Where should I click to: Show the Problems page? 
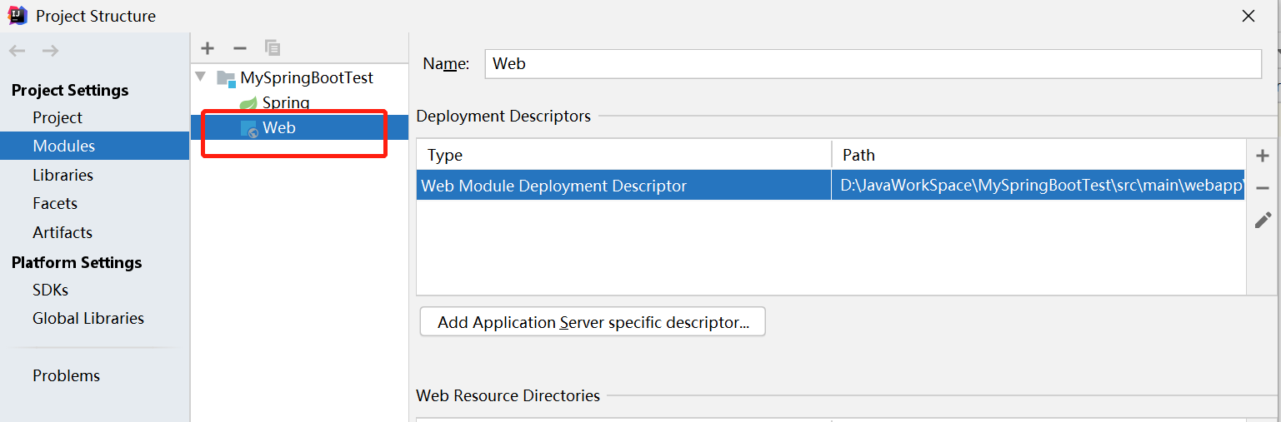(x=66, y=375)
